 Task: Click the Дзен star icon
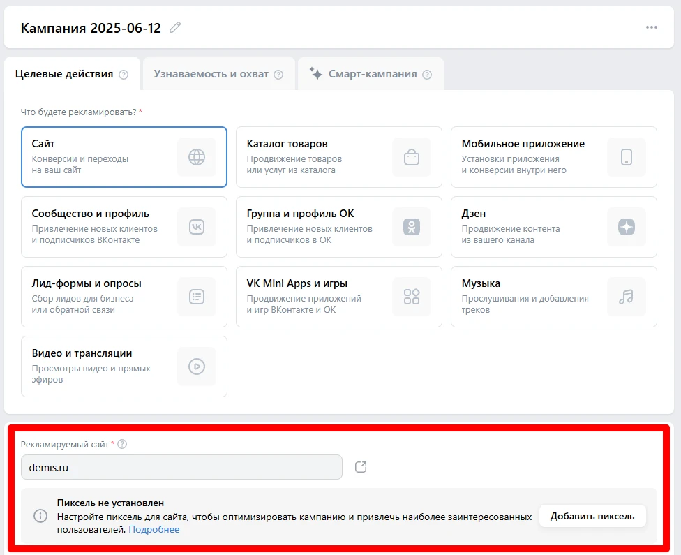click(627, 227)
